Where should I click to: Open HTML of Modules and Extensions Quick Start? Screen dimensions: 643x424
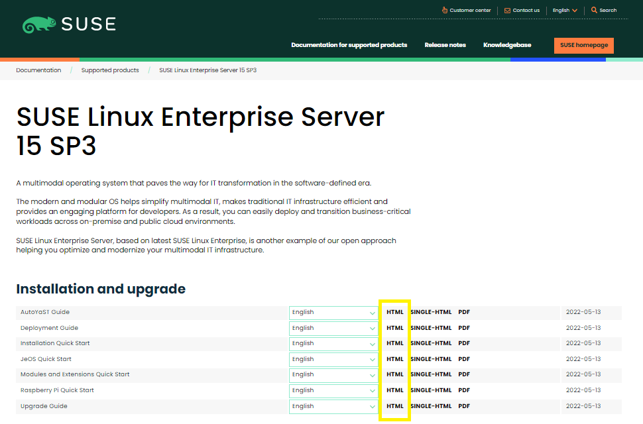click(x=395, y=374)
